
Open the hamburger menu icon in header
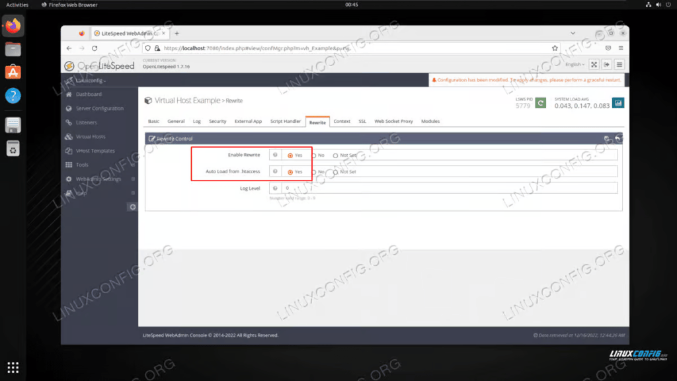pyautogui.click(x=619, y=64)
